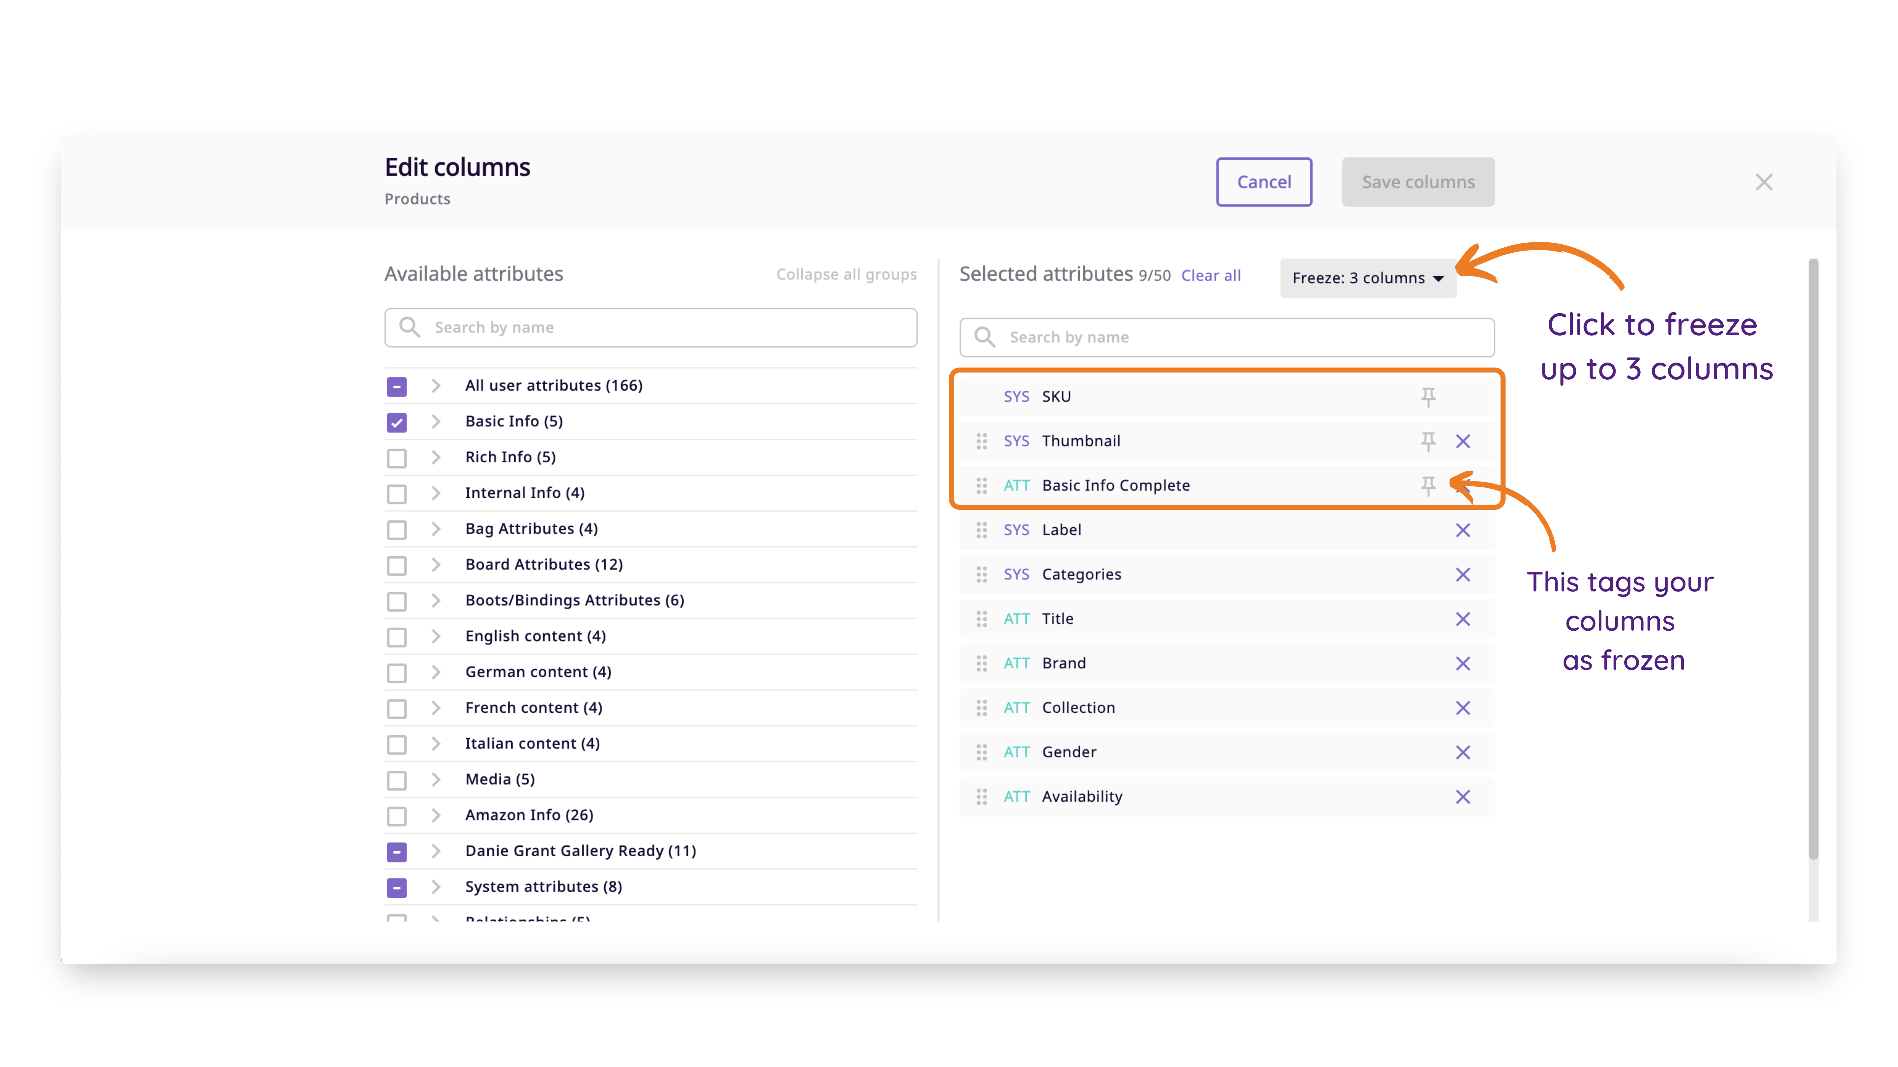Remove the Collection column with its X
Image resolution: width=1898 pixels, height=1067 pixels.
coord(1463,708)
